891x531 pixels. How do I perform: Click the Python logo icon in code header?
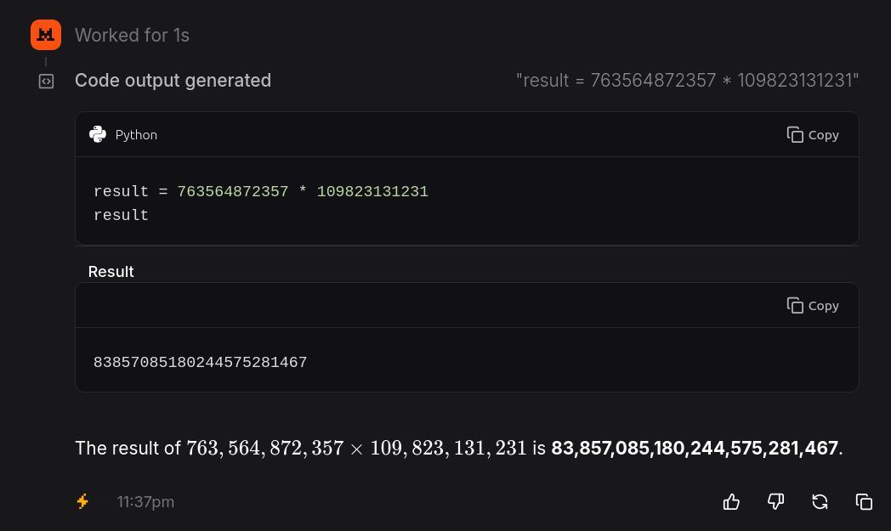coord(98,134)
